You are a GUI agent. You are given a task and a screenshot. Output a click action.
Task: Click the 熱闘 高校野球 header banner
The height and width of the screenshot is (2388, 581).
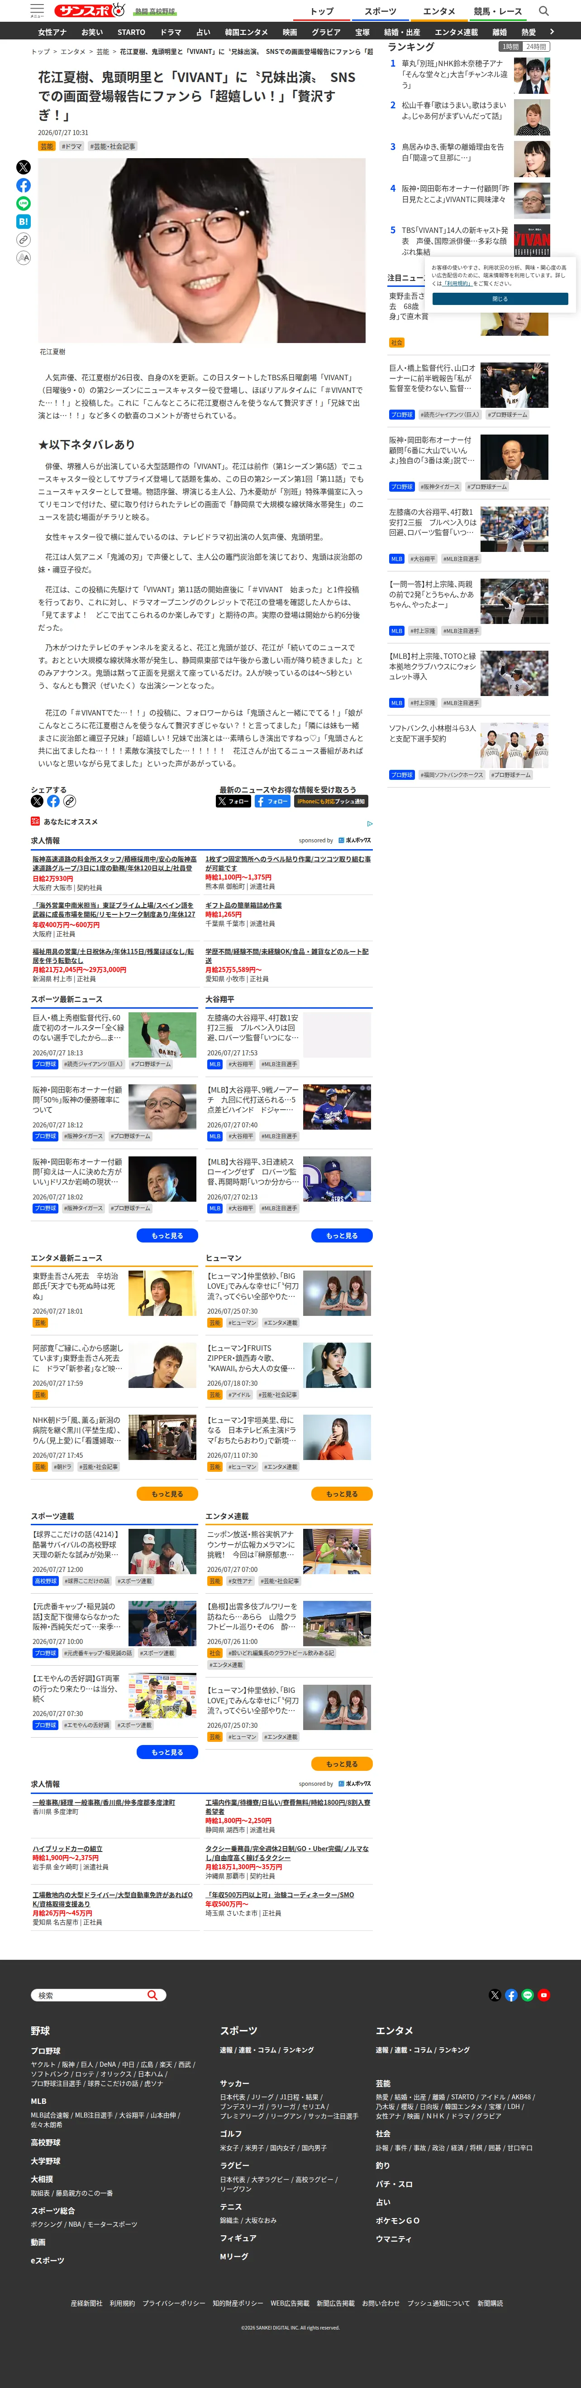(154, 11)
